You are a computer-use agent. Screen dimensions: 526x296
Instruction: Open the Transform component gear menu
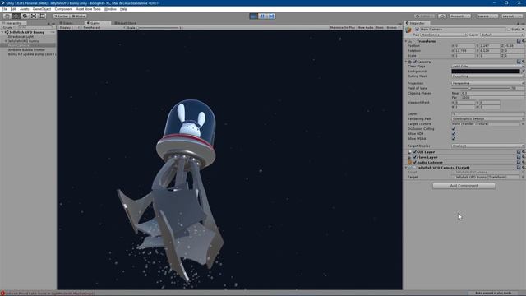point(524,41)
